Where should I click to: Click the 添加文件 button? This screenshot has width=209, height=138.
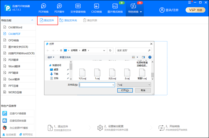(x=47, y=20)
